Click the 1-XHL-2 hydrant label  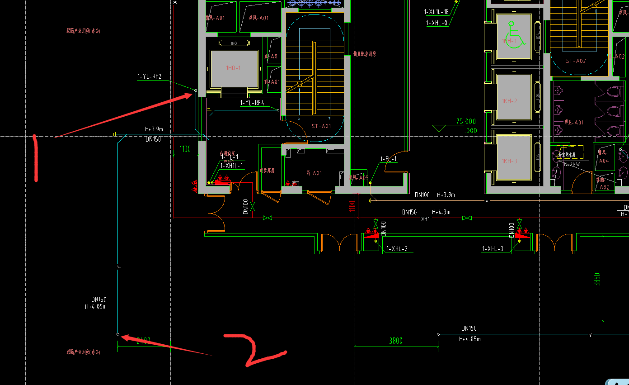(x=397, y=249)
